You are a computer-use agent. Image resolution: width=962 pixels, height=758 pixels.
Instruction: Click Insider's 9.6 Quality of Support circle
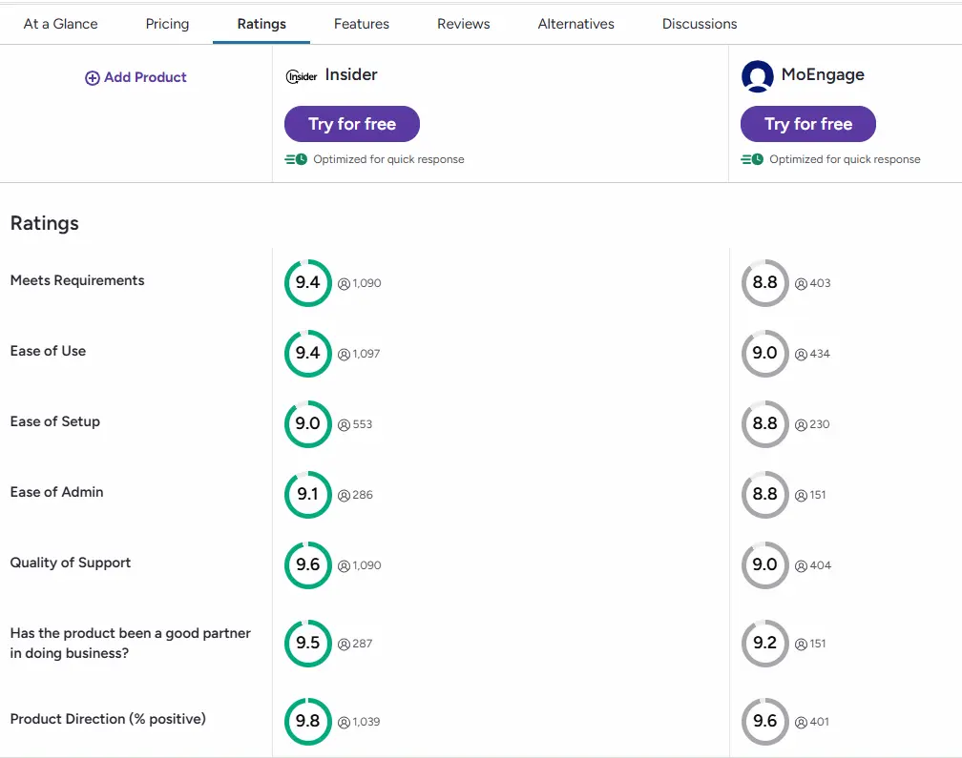coord(307,565)
